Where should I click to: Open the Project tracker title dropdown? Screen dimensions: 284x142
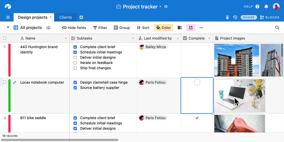click(160, 7)
